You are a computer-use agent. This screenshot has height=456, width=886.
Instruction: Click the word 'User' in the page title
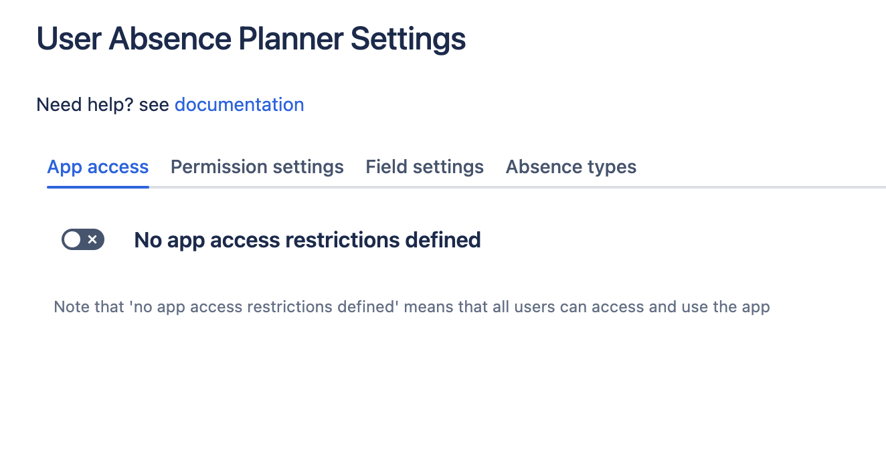tap(68, 39)
